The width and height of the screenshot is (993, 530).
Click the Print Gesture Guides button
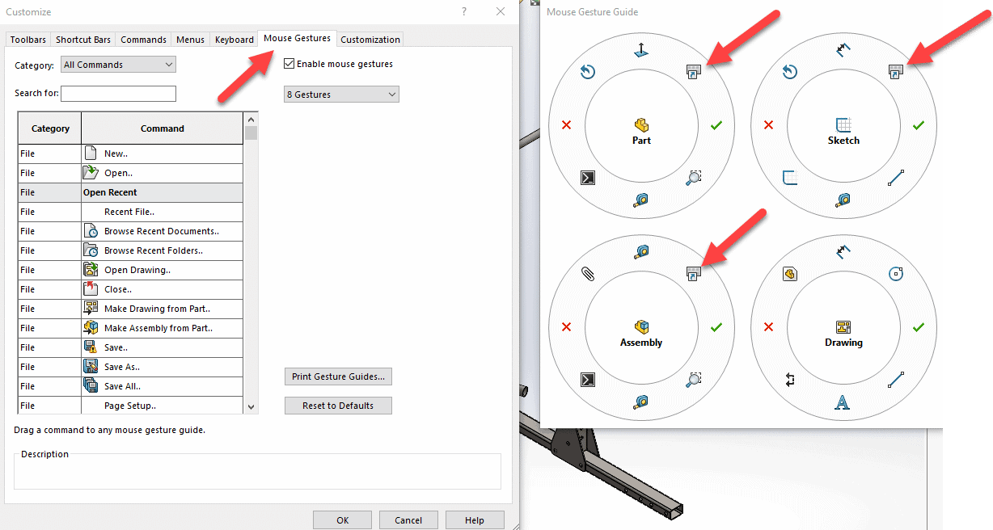[x=338, y=376]
